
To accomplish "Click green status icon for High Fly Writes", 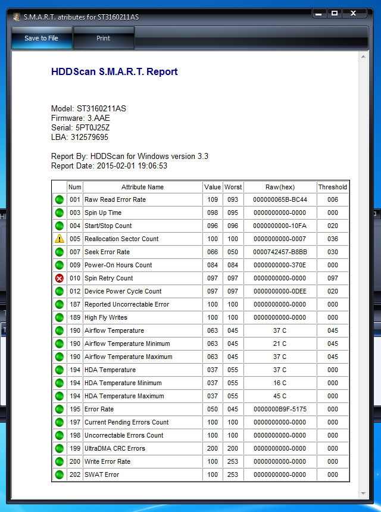I will [x=60, y=317].
